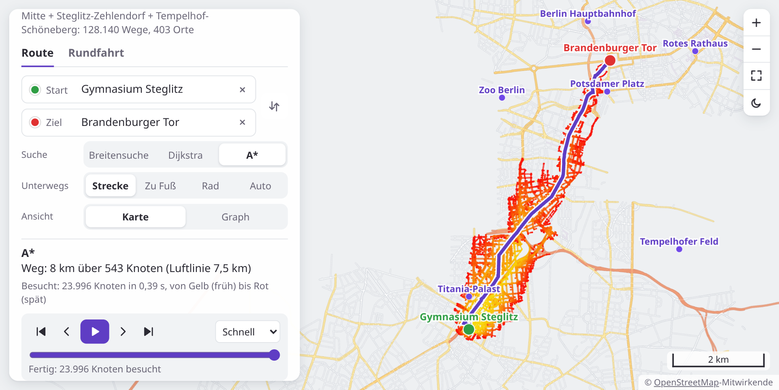Viewport: 779px width, 390px height.
Task: Zoom in on the map
Action: [756, 23]
